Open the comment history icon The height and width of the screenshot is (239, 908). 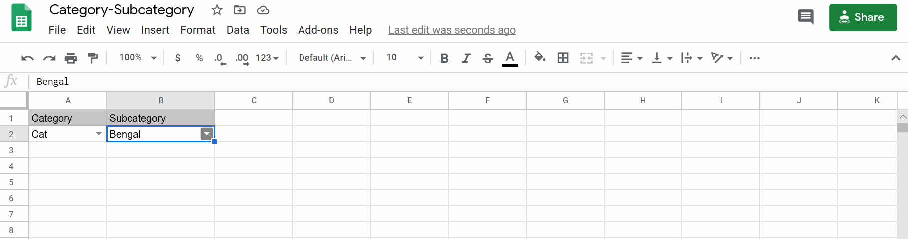(x=806, y=17)
